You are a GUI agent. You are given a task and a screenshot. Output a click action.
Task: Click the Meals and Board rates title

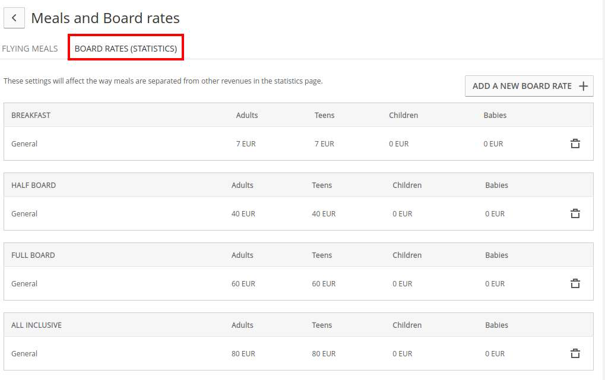(x=105, y=18)
